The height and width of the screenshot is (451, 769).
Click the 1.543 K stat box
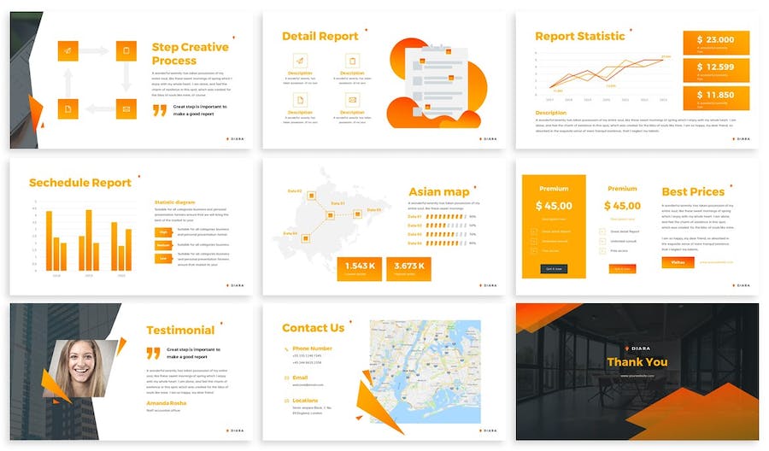[x=359, y=268]
